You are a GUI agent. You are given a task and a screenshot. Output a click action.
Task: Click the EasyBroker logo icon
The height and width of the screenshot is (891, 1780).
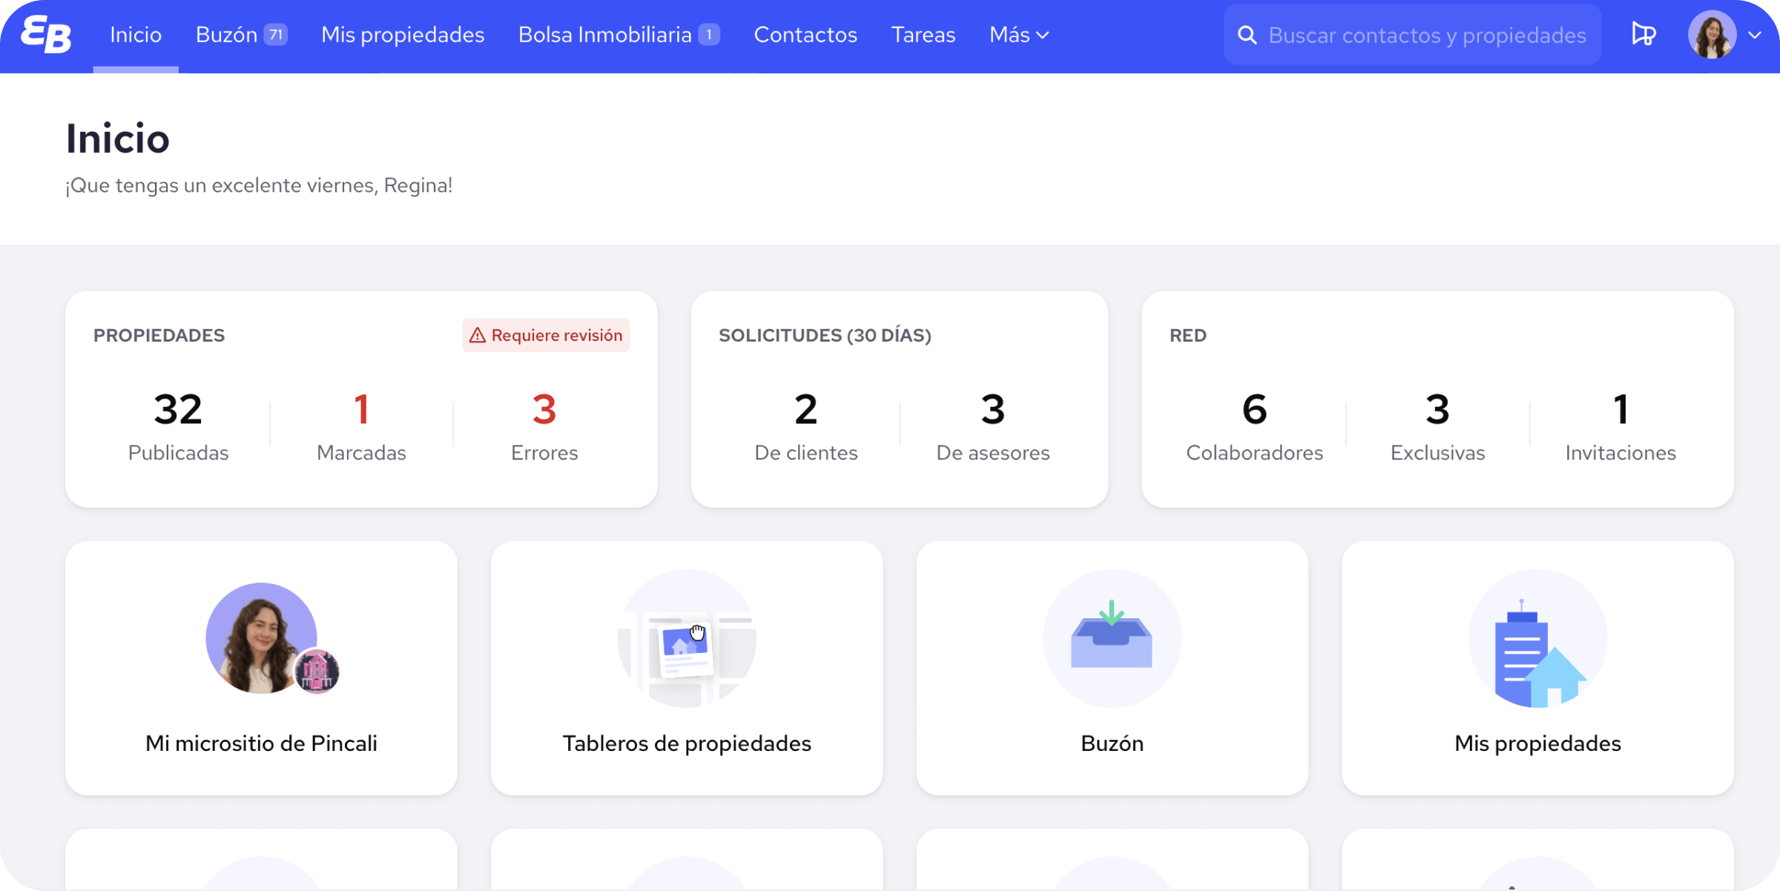pyautogui.click(x=46, y=35)
